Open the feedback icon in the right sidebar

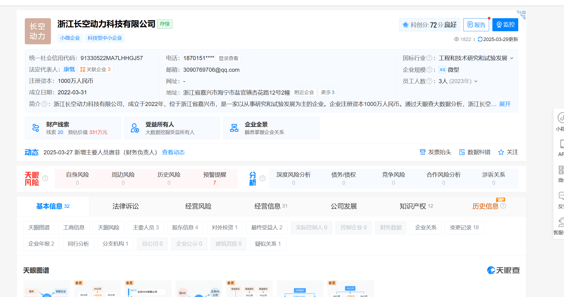point(561,196)
